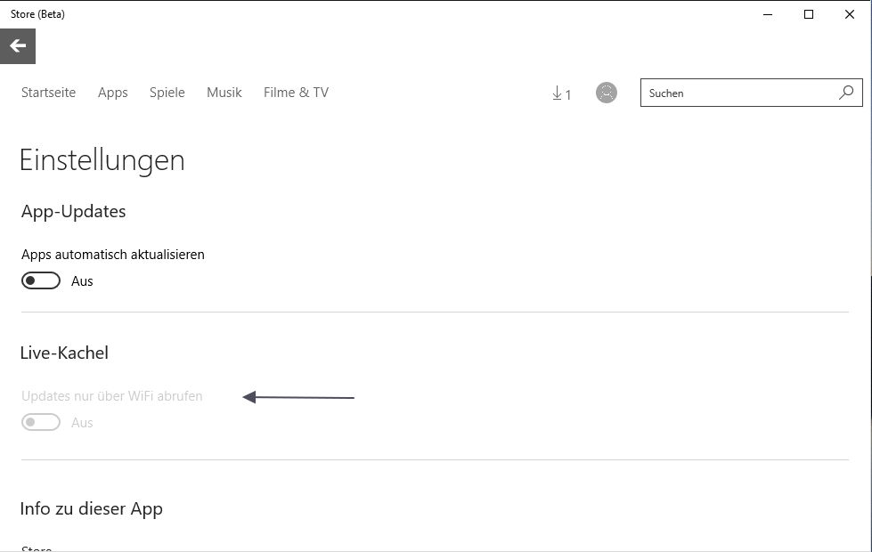Viewport: 872px width, 552px height.
Task: Click the Info zu dieser App heading
Action: tap(91, 509)
